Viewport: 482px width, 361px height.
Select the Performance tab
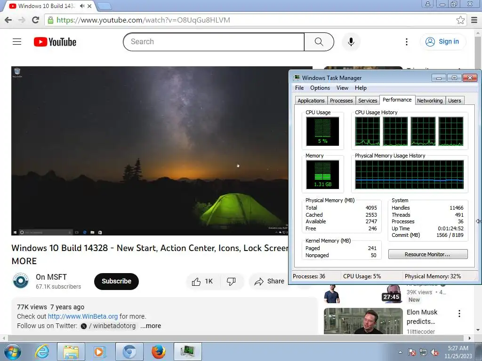click(397, 100)
